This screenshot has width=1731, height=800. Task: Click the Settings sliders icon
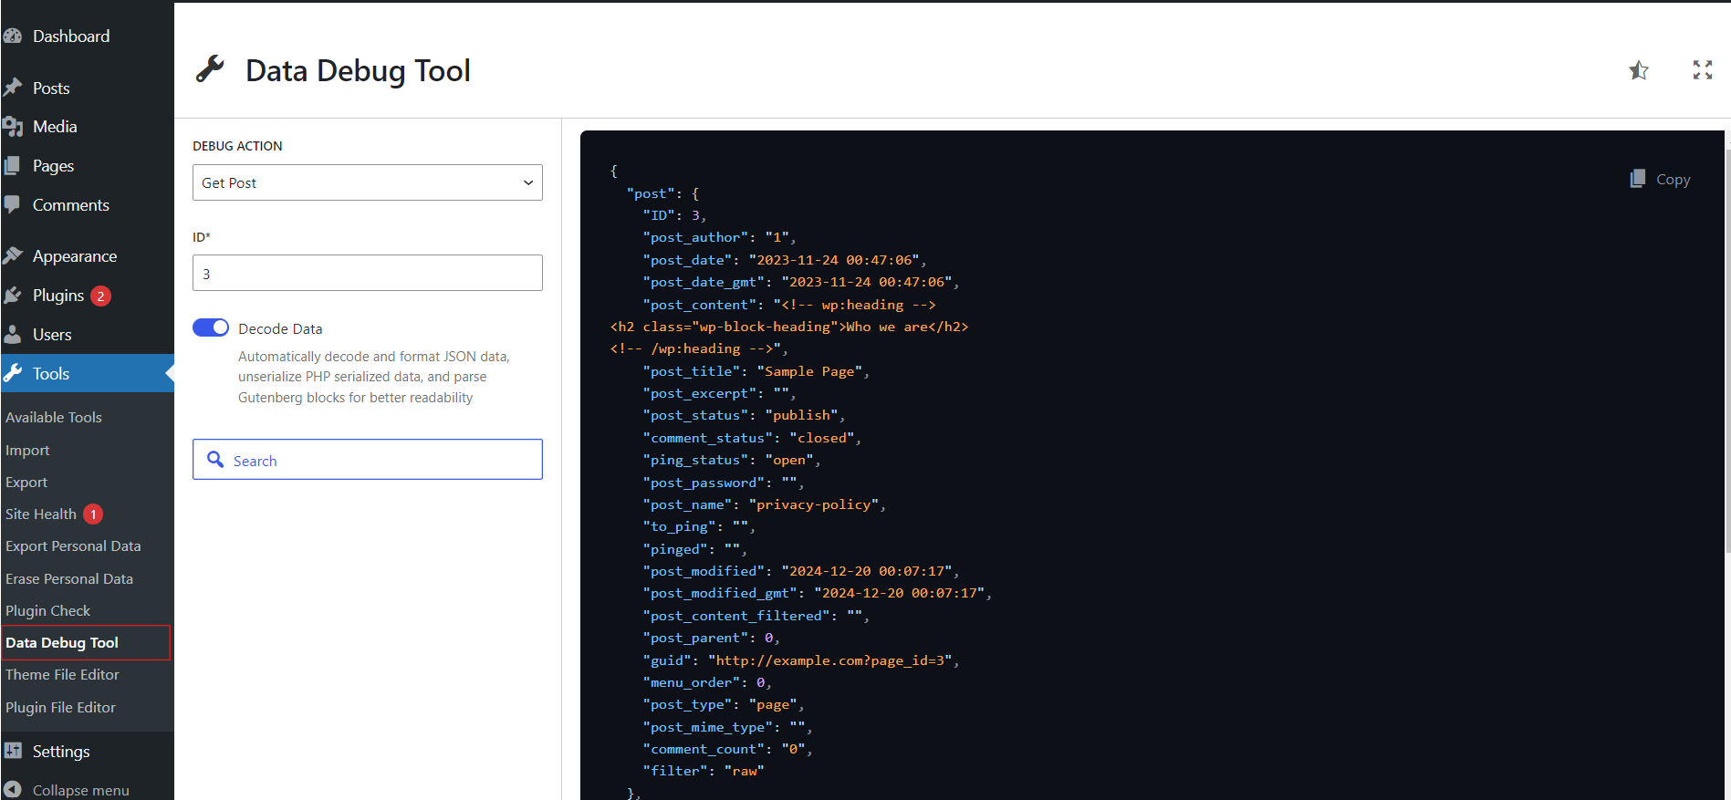(x=13, y=751)
